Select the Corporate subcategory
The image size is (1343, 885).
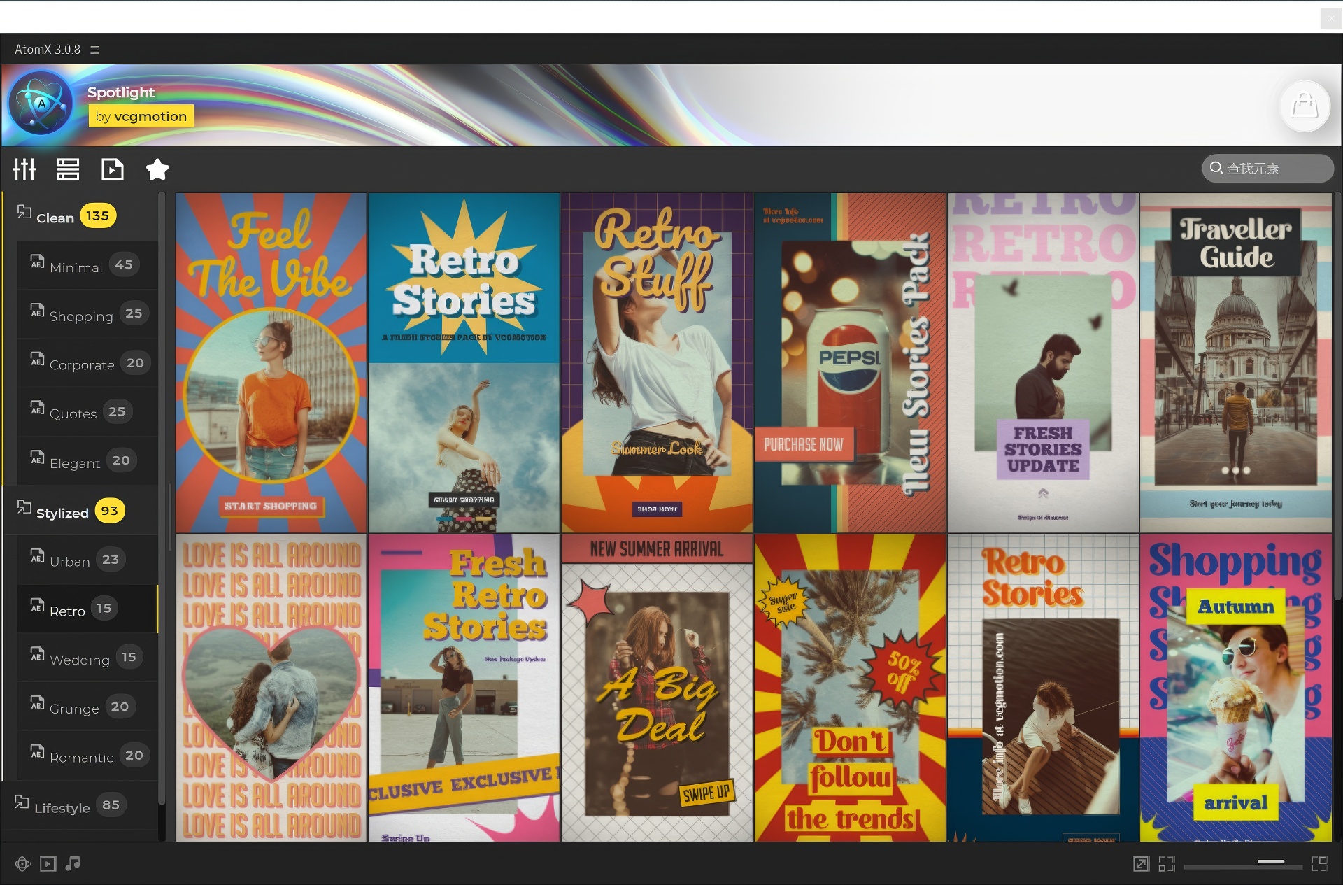pos(87,363)
